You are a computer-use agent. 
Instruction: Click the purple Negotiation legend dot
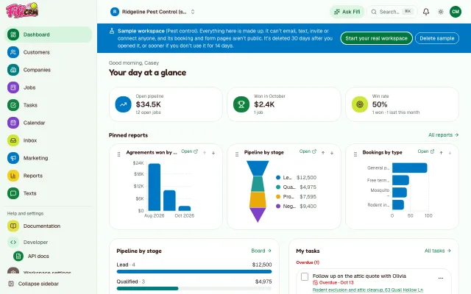click(x=278, y=207)
